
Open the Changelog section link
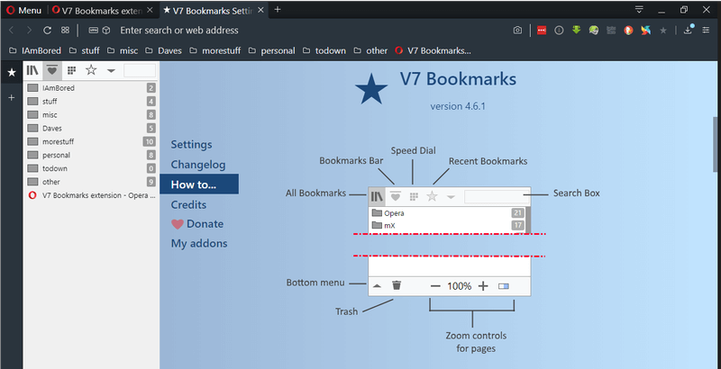(198, 165)
